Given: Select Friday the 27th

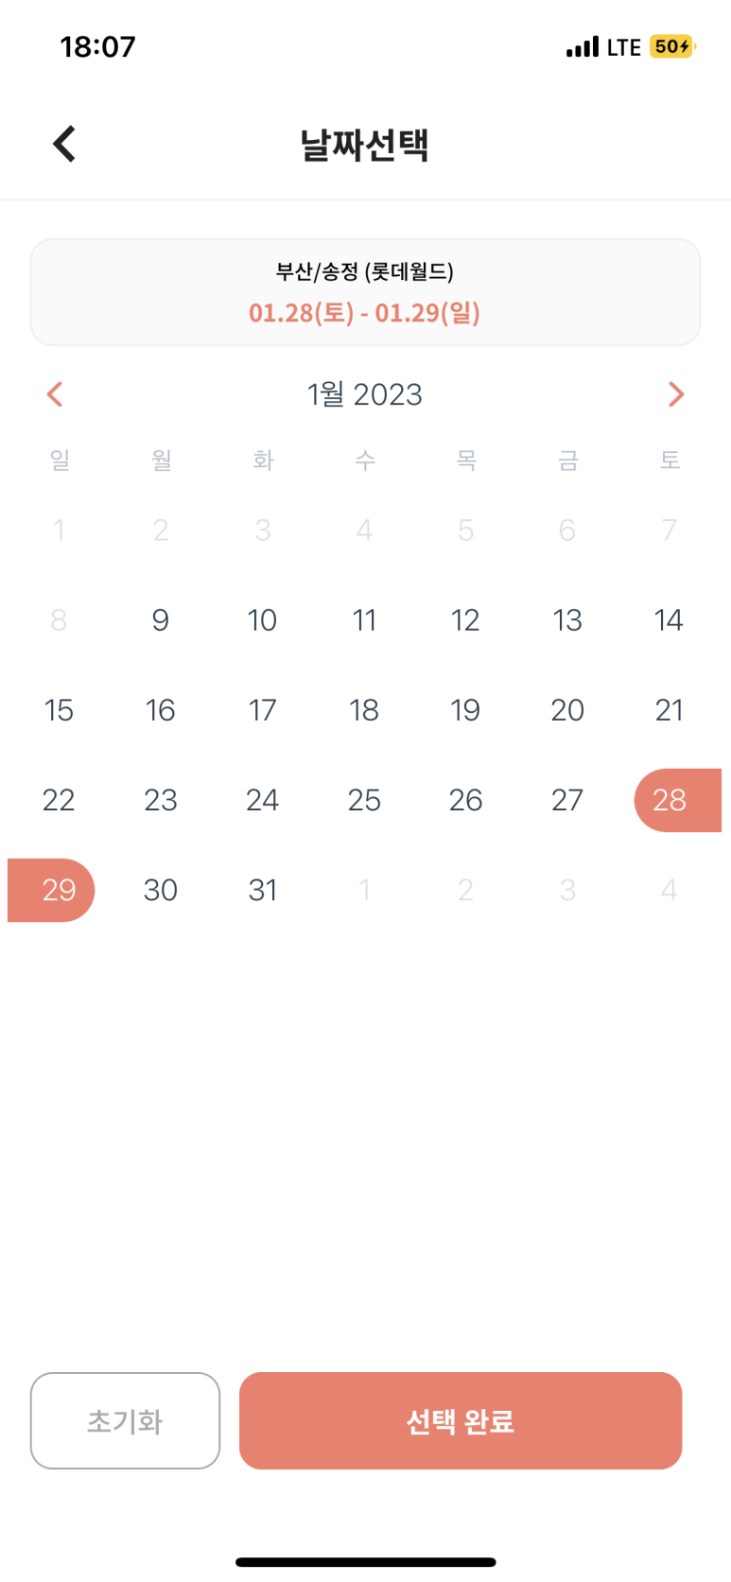Looking at the screenshot, I should (x=567, y=800).
